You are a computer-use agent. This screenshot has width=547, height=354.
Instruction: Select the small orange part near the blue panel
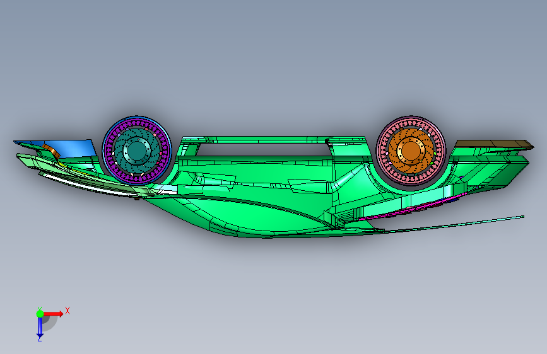click(51, 151)
